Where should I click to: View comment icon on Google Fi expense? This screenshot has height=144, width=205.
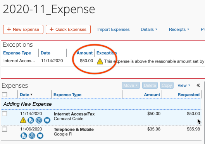point(40,136)
